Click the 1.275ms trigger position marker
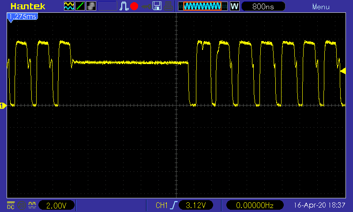The image size is (353, 212). [x=23, y=17]
